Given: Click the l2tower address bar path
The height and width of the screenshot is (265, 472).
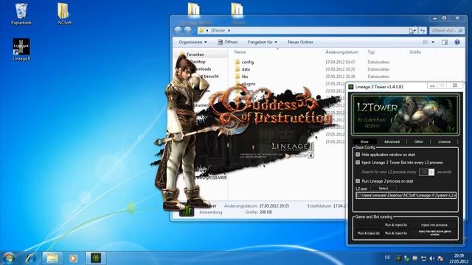Looking at the screenshot, I should (218, 30).
